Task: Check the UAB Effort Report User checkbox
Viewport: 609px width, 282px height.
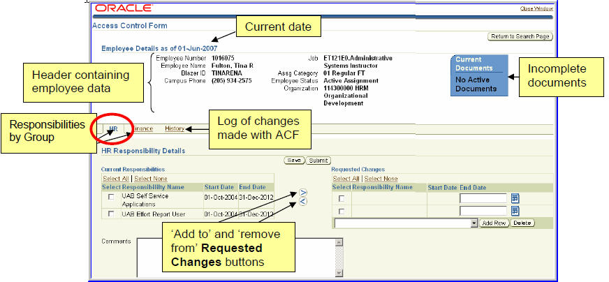Action: [111, 214]
